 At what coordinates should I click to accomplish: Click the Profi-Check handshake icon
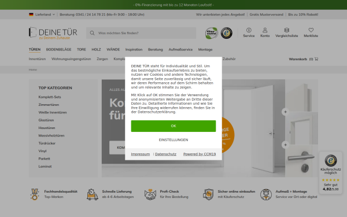point(150,194)
